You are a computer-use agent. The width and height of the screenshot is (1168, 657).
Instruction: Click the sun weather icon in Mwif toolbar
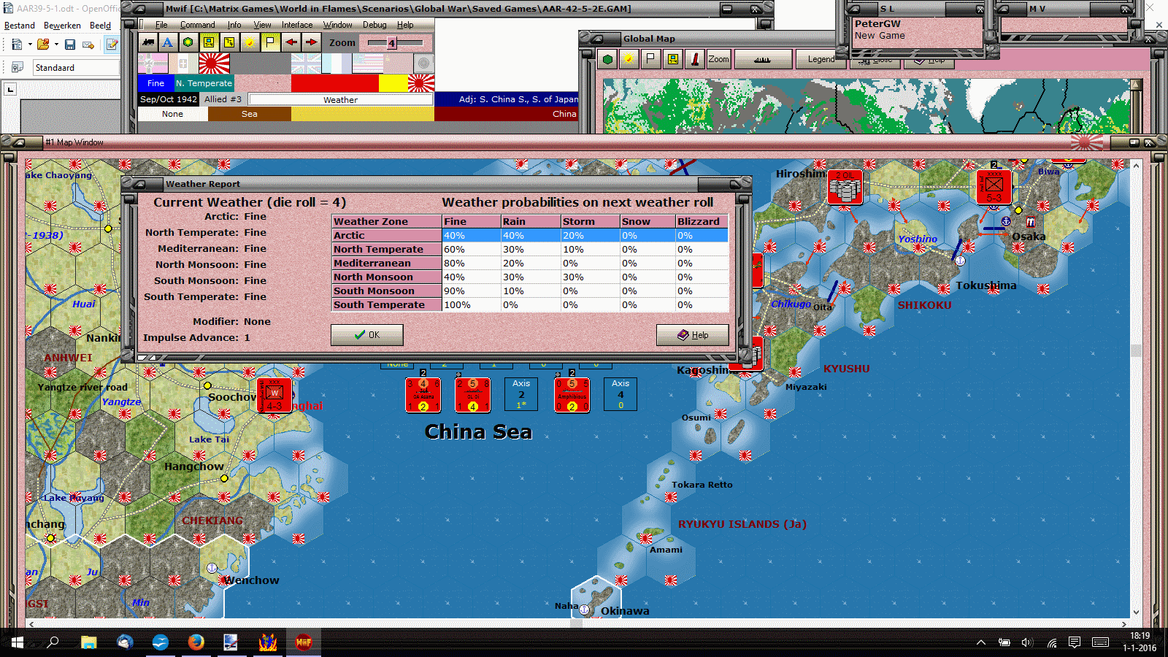tap(250, 42)
